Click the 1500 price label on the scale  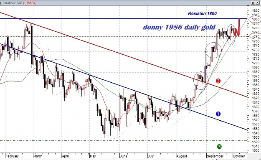point(256,150)
